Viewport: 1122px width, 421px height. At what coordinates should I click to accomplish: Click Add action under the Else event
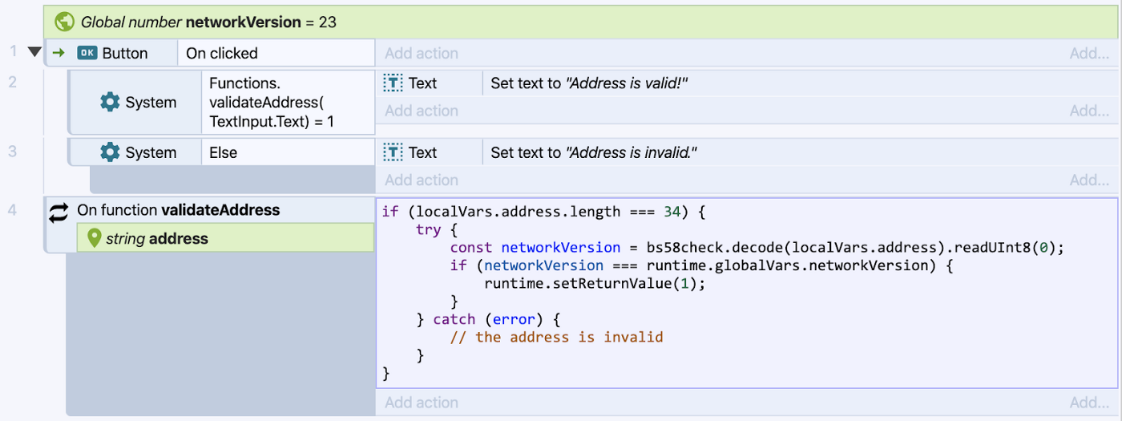pos(422,180)
